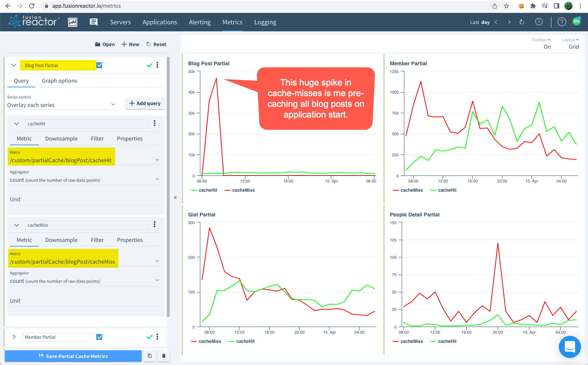Image resolution: width=588 pixels, height=365 pixels.
Task: Switch to the Graph options tab
Action: tap(59, 81)
